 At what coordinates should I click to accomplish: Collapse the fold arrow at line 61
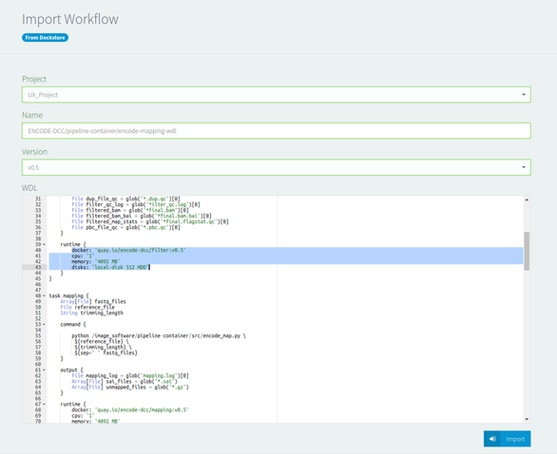[44, 369]
